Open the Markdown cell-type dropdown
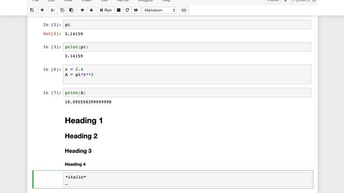Screen dimensions: 344x193 [159, 10]
